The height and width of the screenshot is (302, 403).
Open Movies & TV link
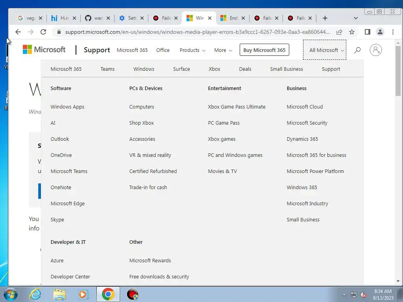coord(222,171)
